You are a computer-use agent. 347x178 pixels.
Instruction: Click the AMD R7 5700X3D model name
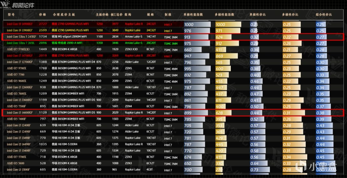point(18,49)
